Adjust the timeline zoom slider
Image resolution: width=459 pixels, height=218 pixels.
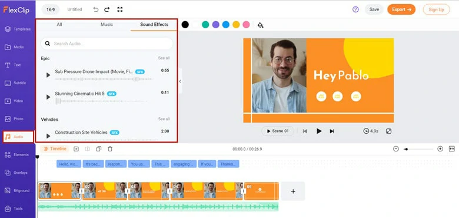point(418,149)
